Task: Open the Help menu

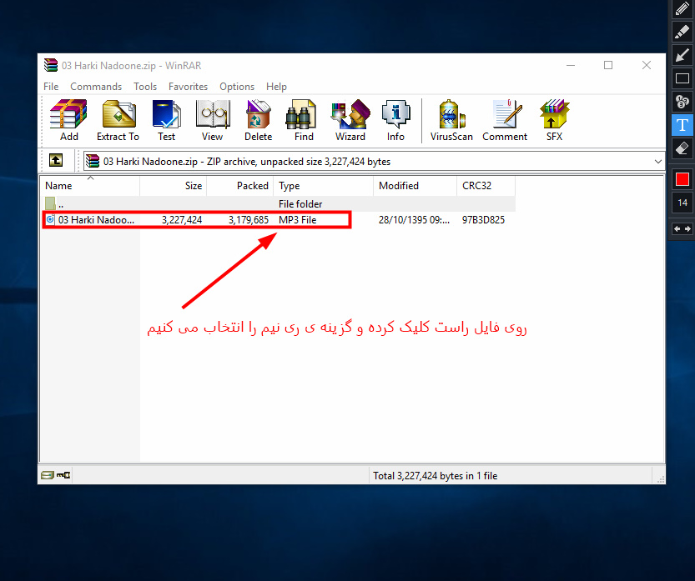Action: (x=276, y=87)
